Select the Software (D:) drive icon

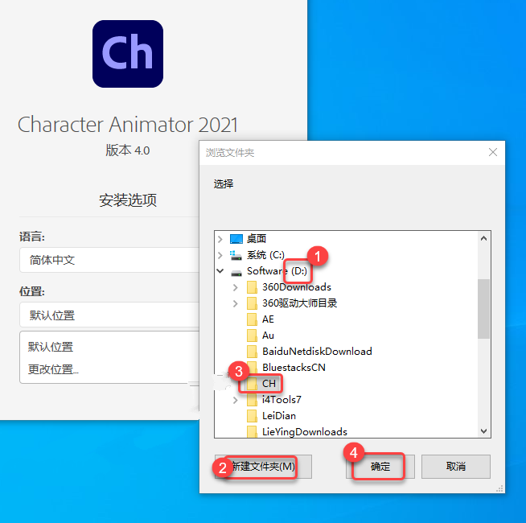point(236,271)
